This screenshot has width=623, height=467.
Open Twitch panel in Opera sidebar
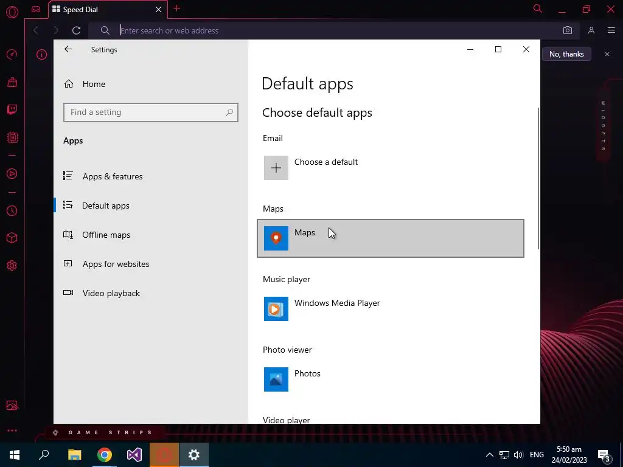(12, 109)
